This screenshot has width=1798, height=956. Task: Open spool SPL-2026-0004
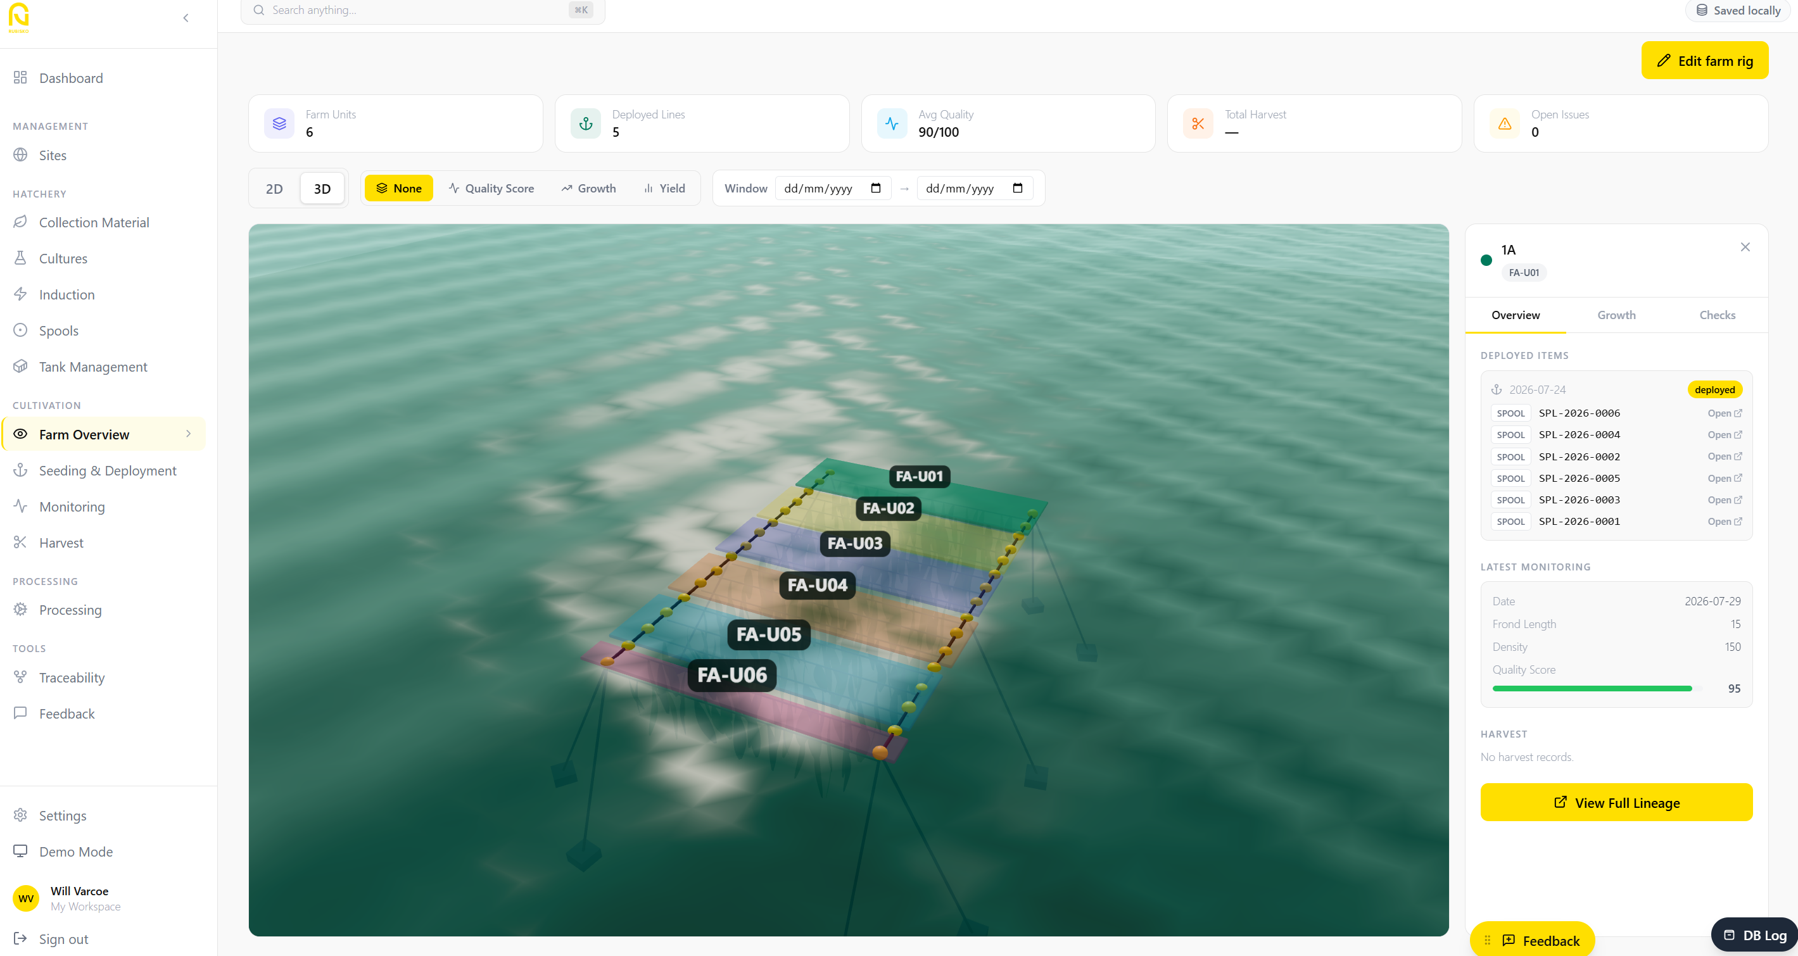tap(1725, 435)
